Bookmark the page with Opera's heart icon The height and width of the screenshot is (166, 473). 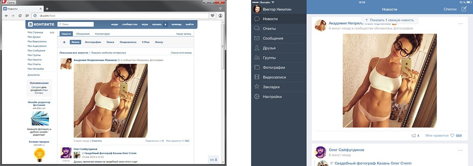212,15
